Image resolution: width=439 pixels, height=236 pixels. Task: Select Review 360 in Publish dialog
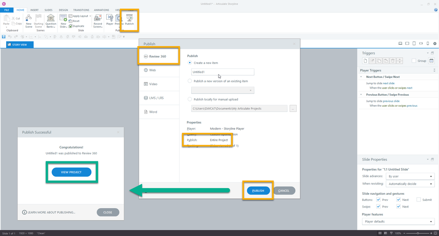(159, 56)
